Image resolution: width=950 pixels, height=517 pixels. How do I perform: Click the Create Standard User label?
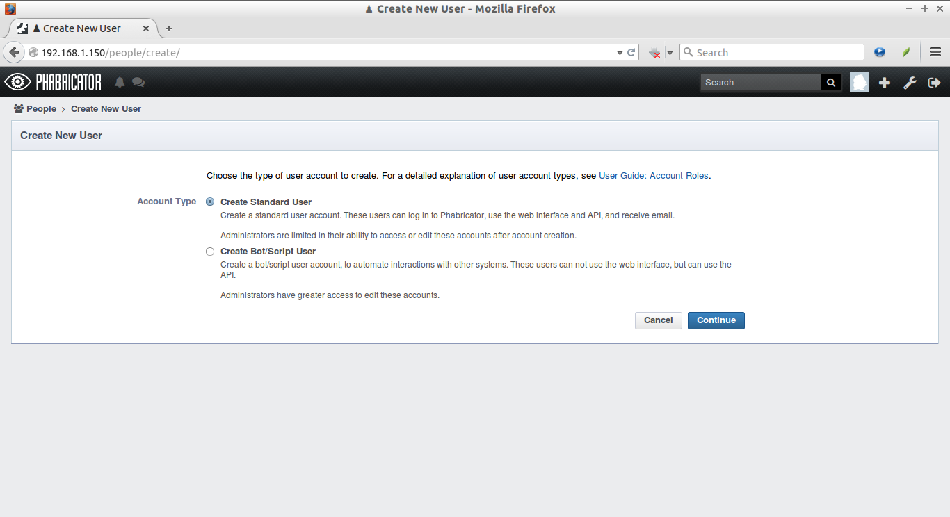pyautogui.click(x=266, y=202)
